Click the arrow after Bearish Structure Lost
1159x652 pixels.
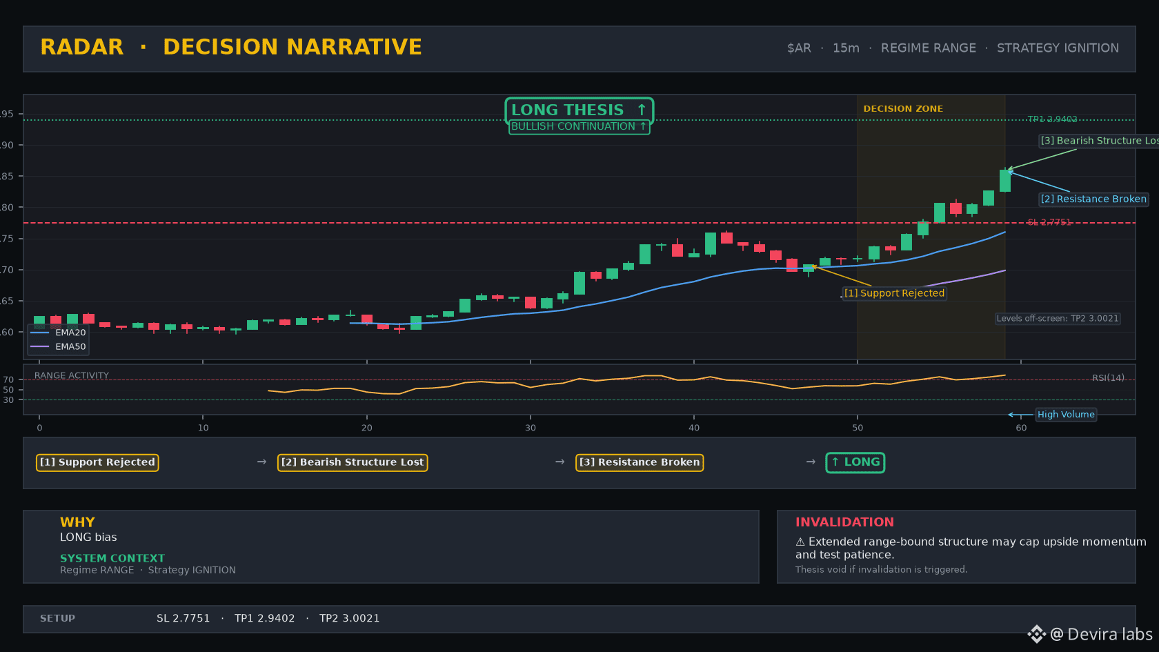(x=560, y=462)
